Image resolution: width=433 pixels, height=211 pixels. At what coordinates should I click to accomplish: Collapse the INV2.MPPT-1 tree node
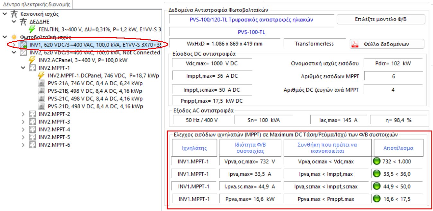click(x=23, y=68)
